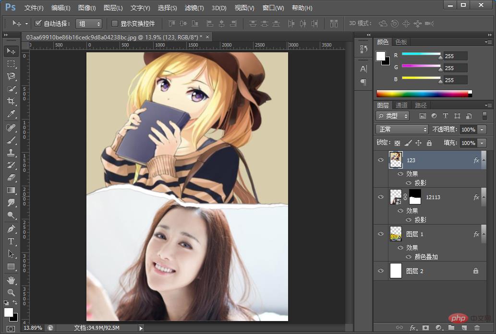Hide 图层 1 with its eye icon
This screenshot has width=496, height=334.
click(381, 234)
